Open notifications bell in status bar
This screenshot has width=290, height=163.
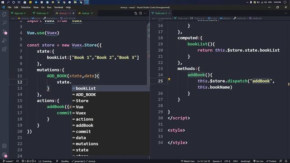286,161
